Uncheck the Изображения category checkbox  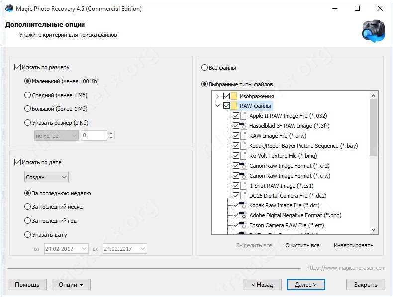tap(226, 96)
